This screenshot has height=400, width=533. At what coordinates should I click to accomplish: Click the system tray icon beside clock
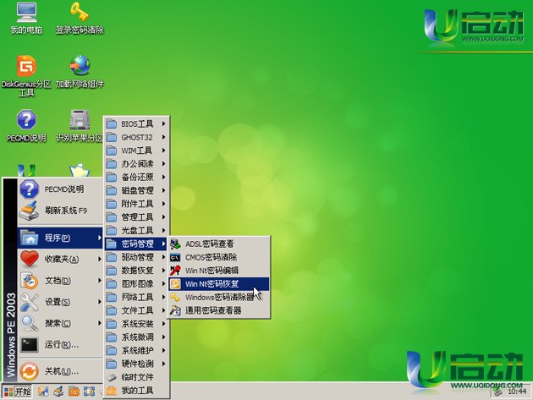(x=498, y=392)
